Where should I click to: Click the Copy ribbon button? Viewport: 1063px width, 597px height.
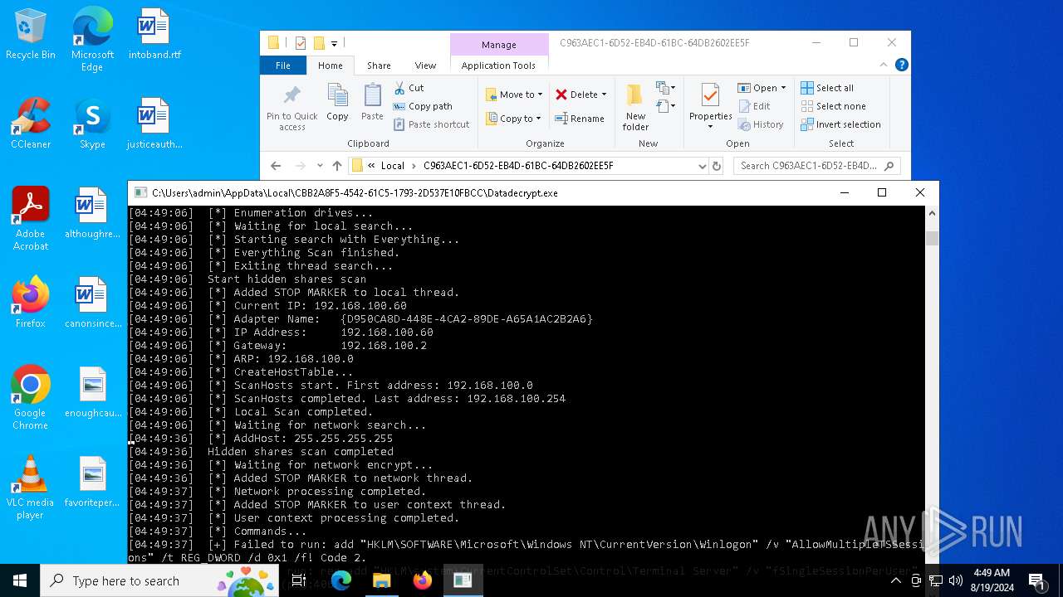point(337,103)
